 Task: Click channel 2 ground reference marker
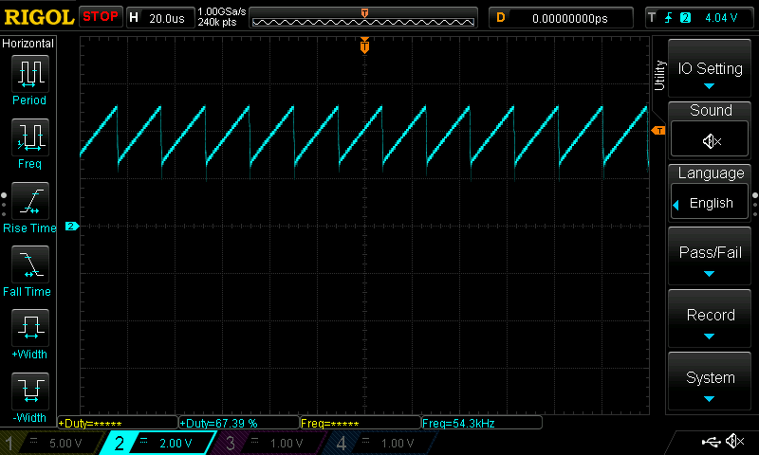[72, 226]
